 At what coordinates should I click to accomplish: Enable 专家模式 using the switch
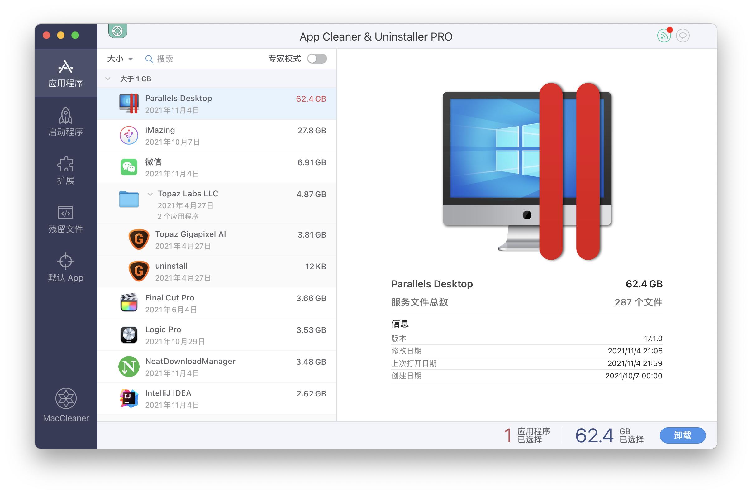pyautogui.click(x=317, y=59)
